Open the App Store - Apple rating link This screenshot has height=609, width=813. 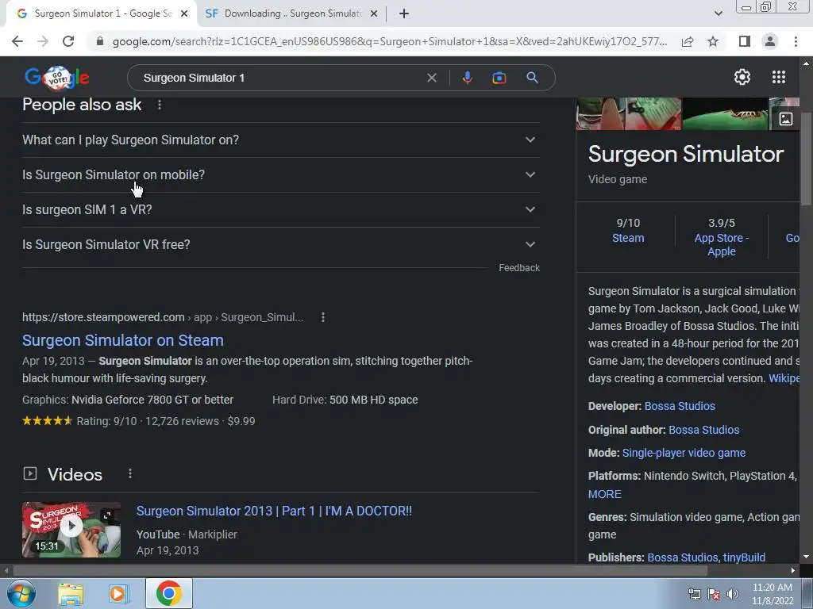pos(721,244)
